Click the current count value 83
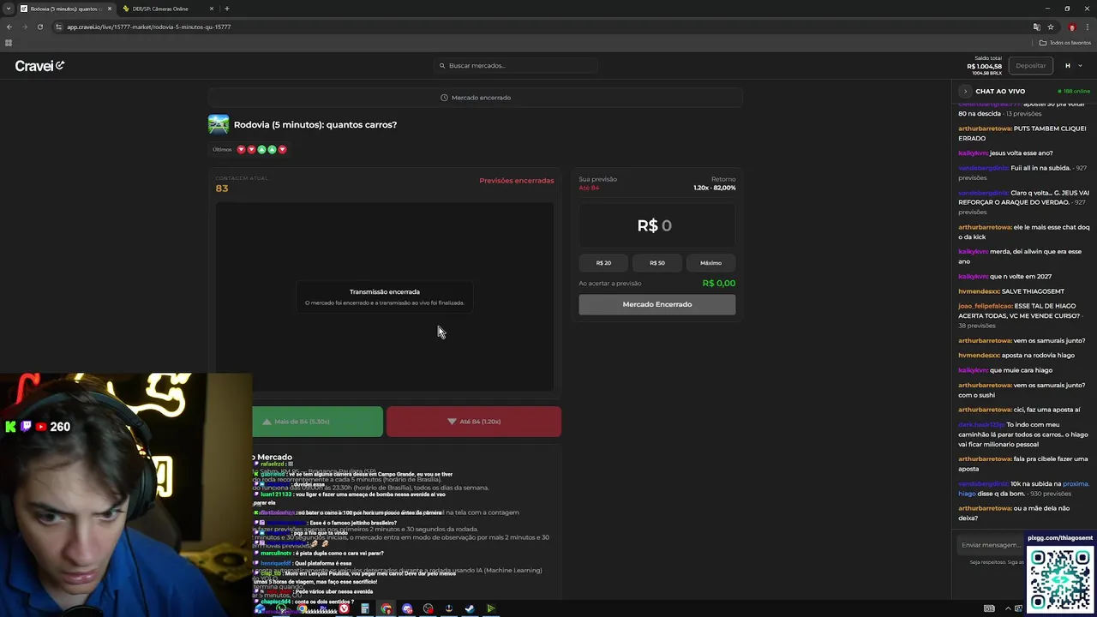Image resolution: width=1097 pixels, height=617 pixels. pyautogui.click(x=222, y=189)
